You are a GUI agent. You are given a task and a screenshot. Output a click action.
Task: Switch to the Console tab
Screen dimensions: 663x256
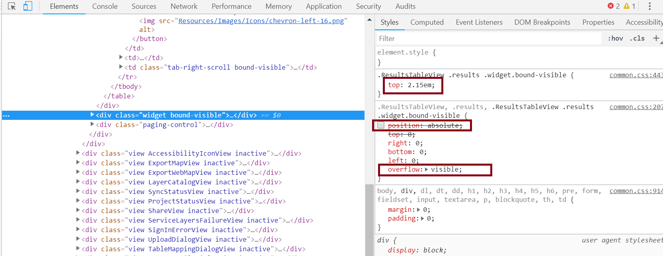pos(105,6)
